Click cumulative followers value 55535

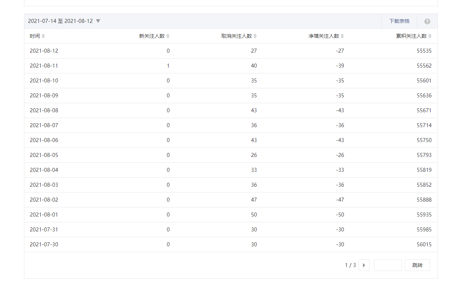coord(424,51)
